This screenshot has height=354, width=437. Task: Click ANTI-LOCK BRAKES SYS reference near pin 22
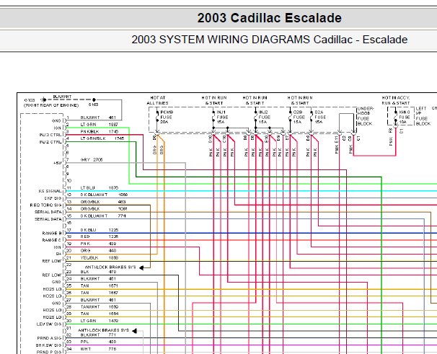[110, 267]
